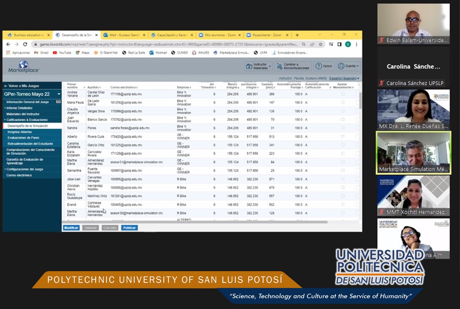Tick Ajustar Manualmente for Andrea Yariana

click(343, 94)
